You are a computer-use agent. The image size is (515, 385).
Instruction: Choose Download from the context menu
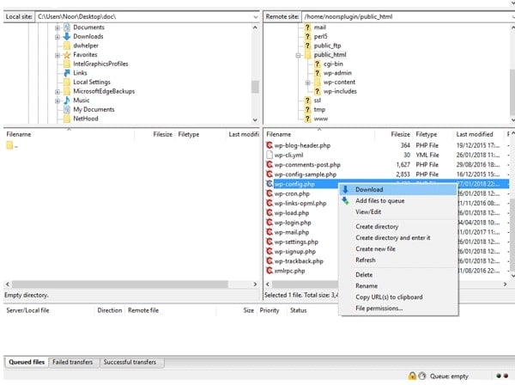point(398,189)
